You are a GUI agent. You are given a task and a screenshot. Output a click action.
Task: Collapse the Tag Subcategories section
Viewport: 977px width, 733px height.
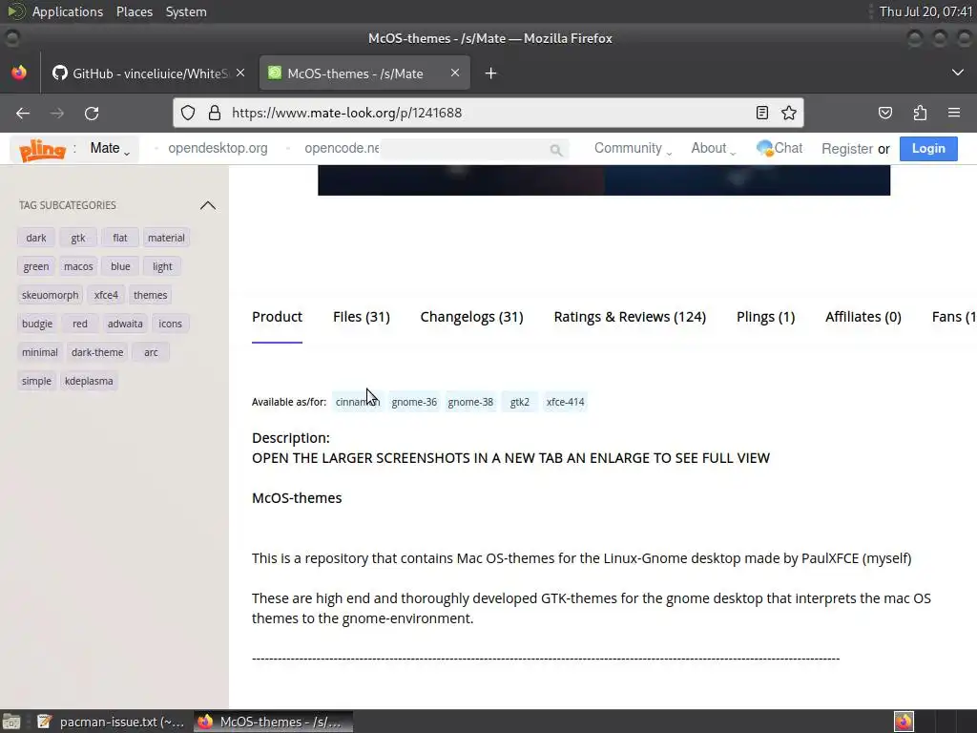pos(208,205)
